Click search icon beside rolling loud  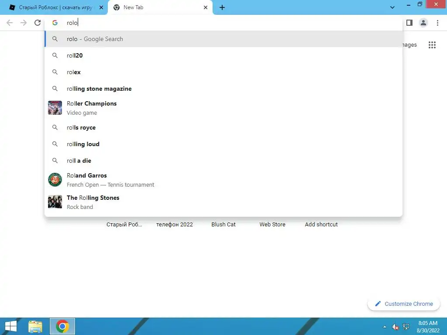(x=55, y=144)
